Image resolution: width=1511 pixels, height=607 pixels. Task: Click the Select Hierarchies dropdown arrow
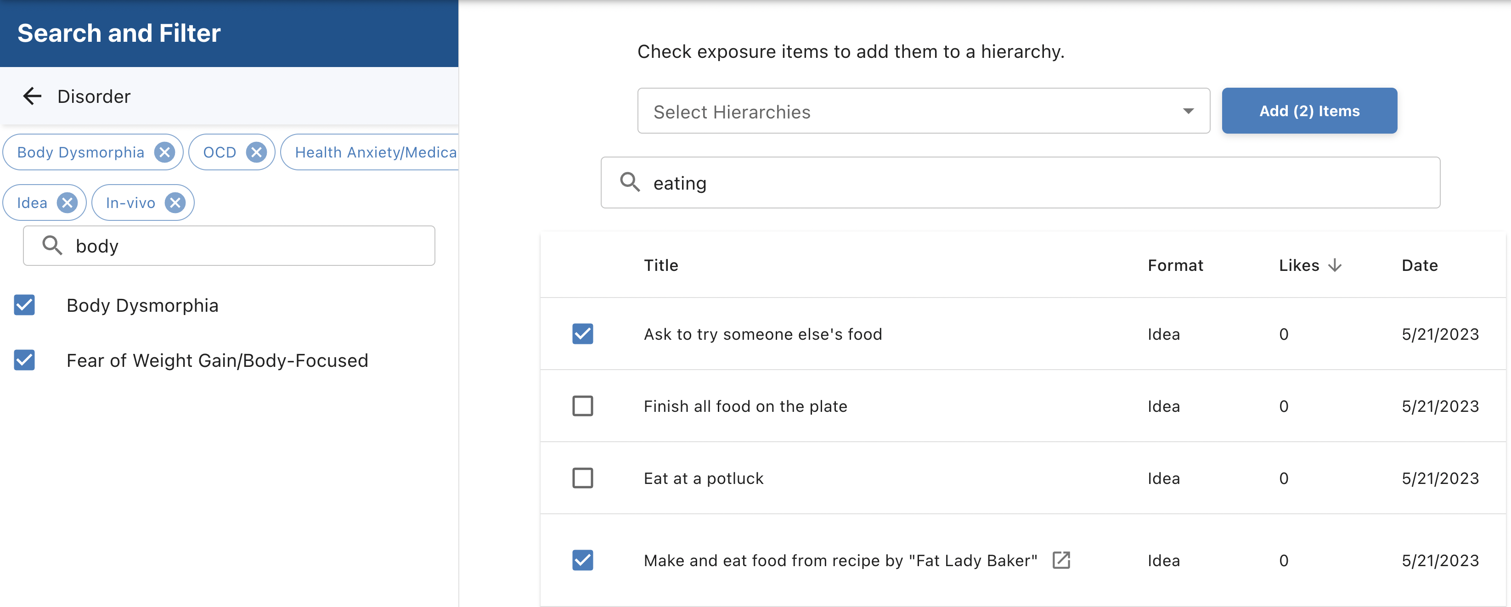[x=1189, y=112]
